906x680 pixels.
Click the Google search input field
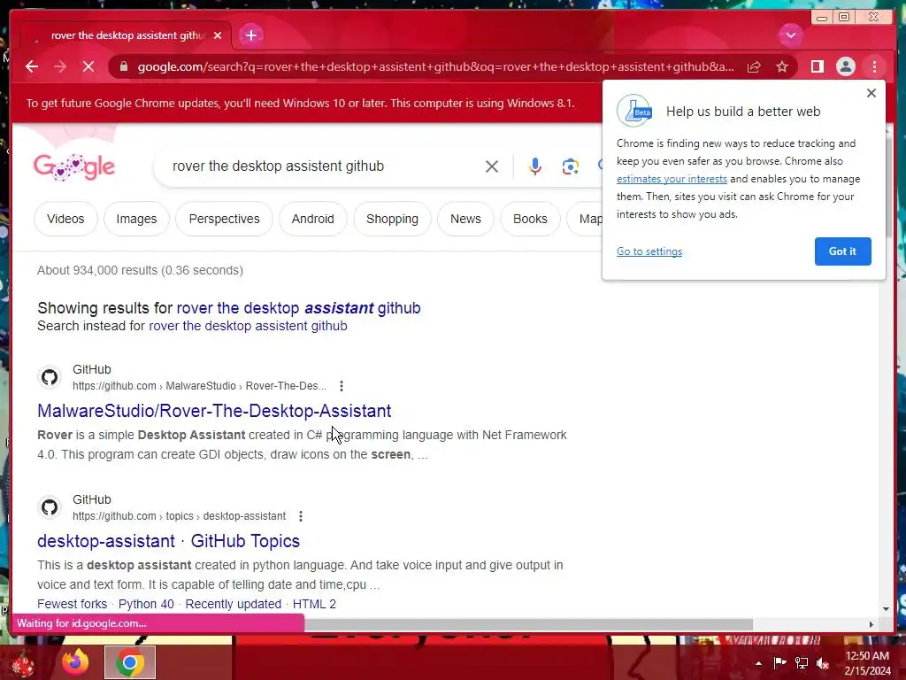pos(324,166)
